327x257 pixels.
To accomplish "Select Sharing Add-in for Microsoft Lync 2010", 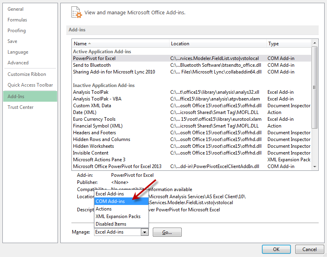I will click(191, 72).
